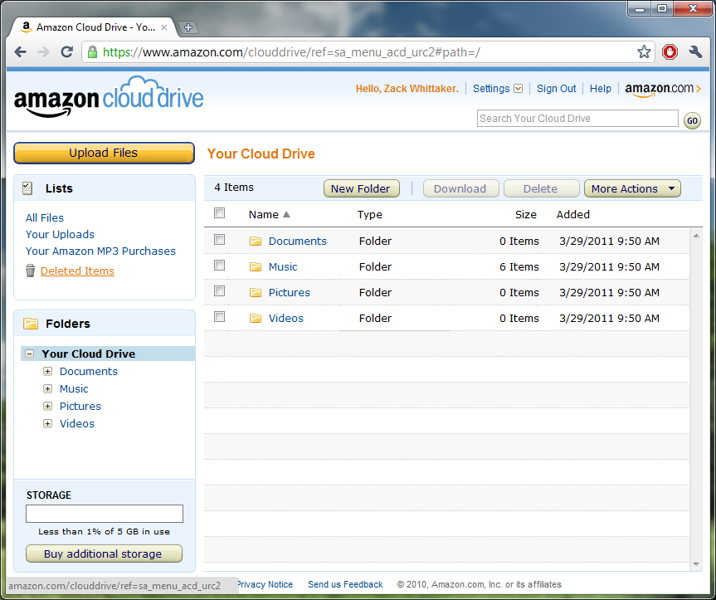Click the amazon.com logo link
Viewport: 716px width, 600px height.
pyautogui.click(x=663, y=89)
